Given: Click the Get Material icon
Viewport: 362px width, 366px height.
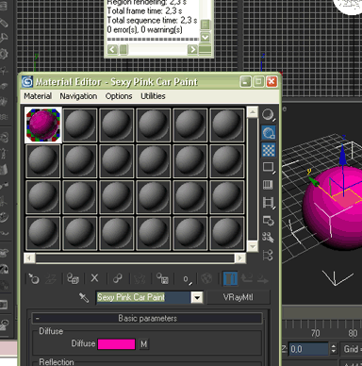Looking at the screenshot, I should [34, 278].
